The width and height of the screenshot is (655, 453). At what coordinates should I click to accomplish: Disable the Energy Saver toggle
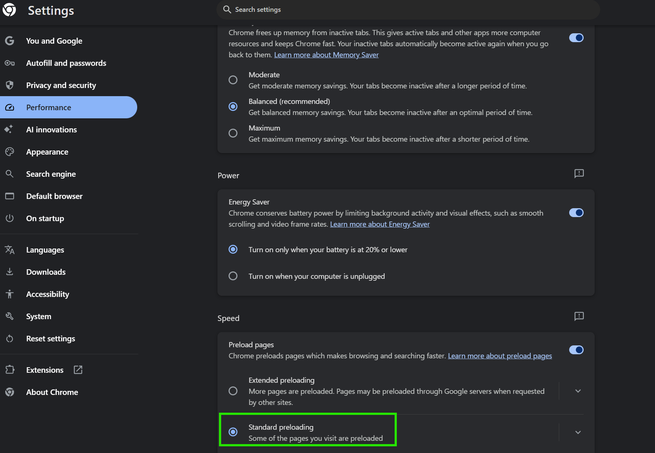coord(576,213)
